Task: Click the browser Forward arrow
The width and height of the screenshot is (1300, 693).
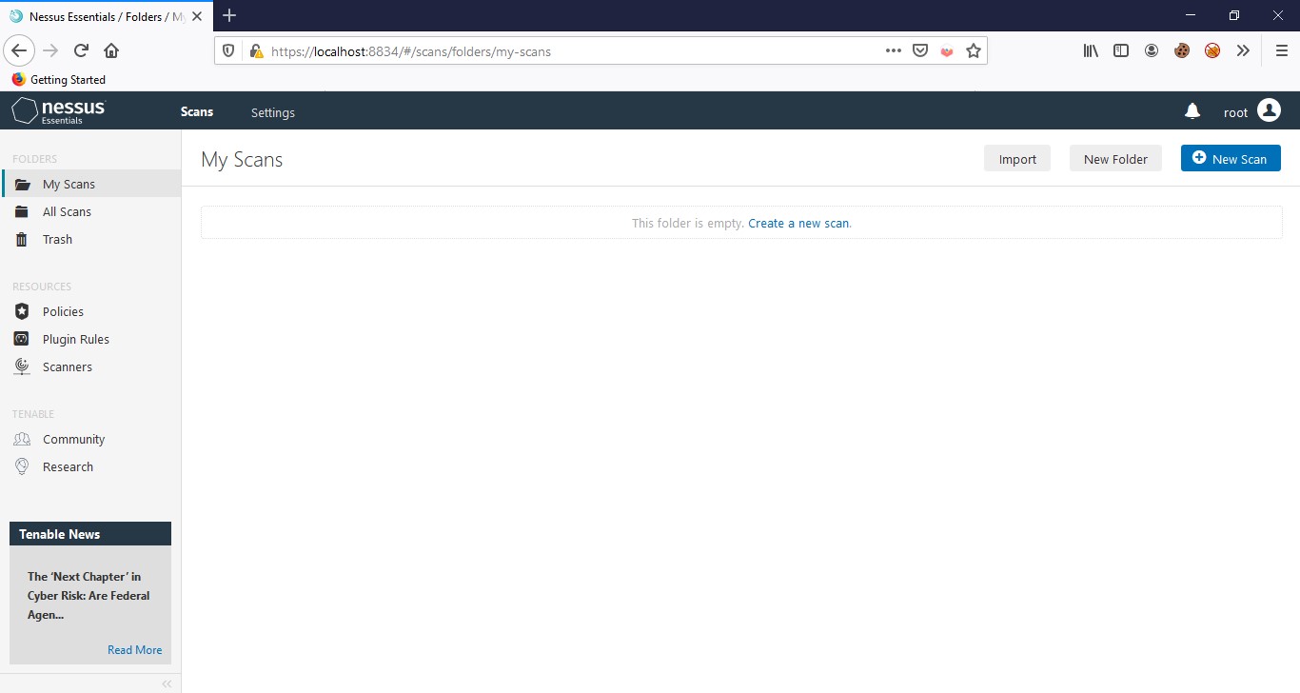Action: coord(50,50)
